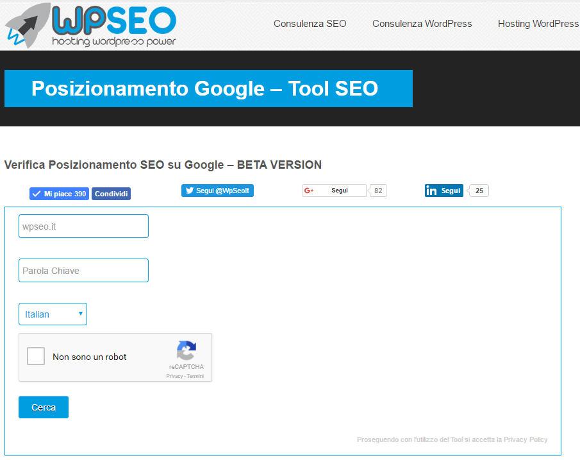Click the Google+ icon in the follow widget
The image size is (580, 460).
point(309,190)
